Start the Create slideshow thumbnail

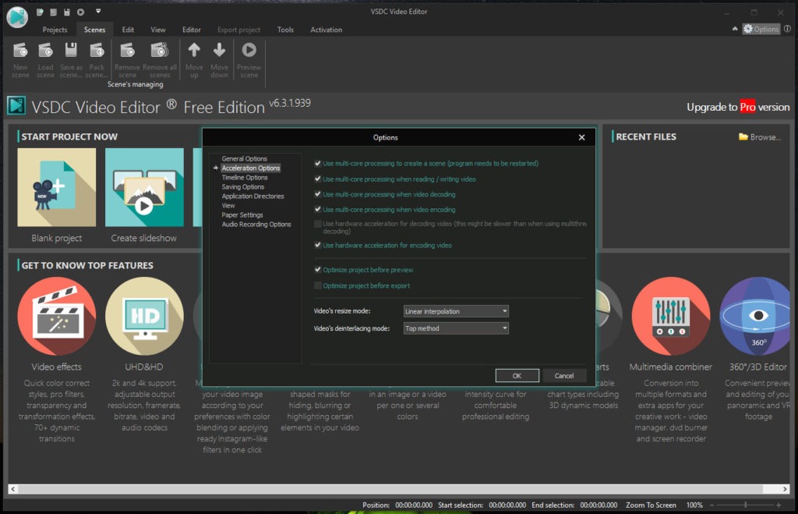pyautogui.click(x=144, y=187)
